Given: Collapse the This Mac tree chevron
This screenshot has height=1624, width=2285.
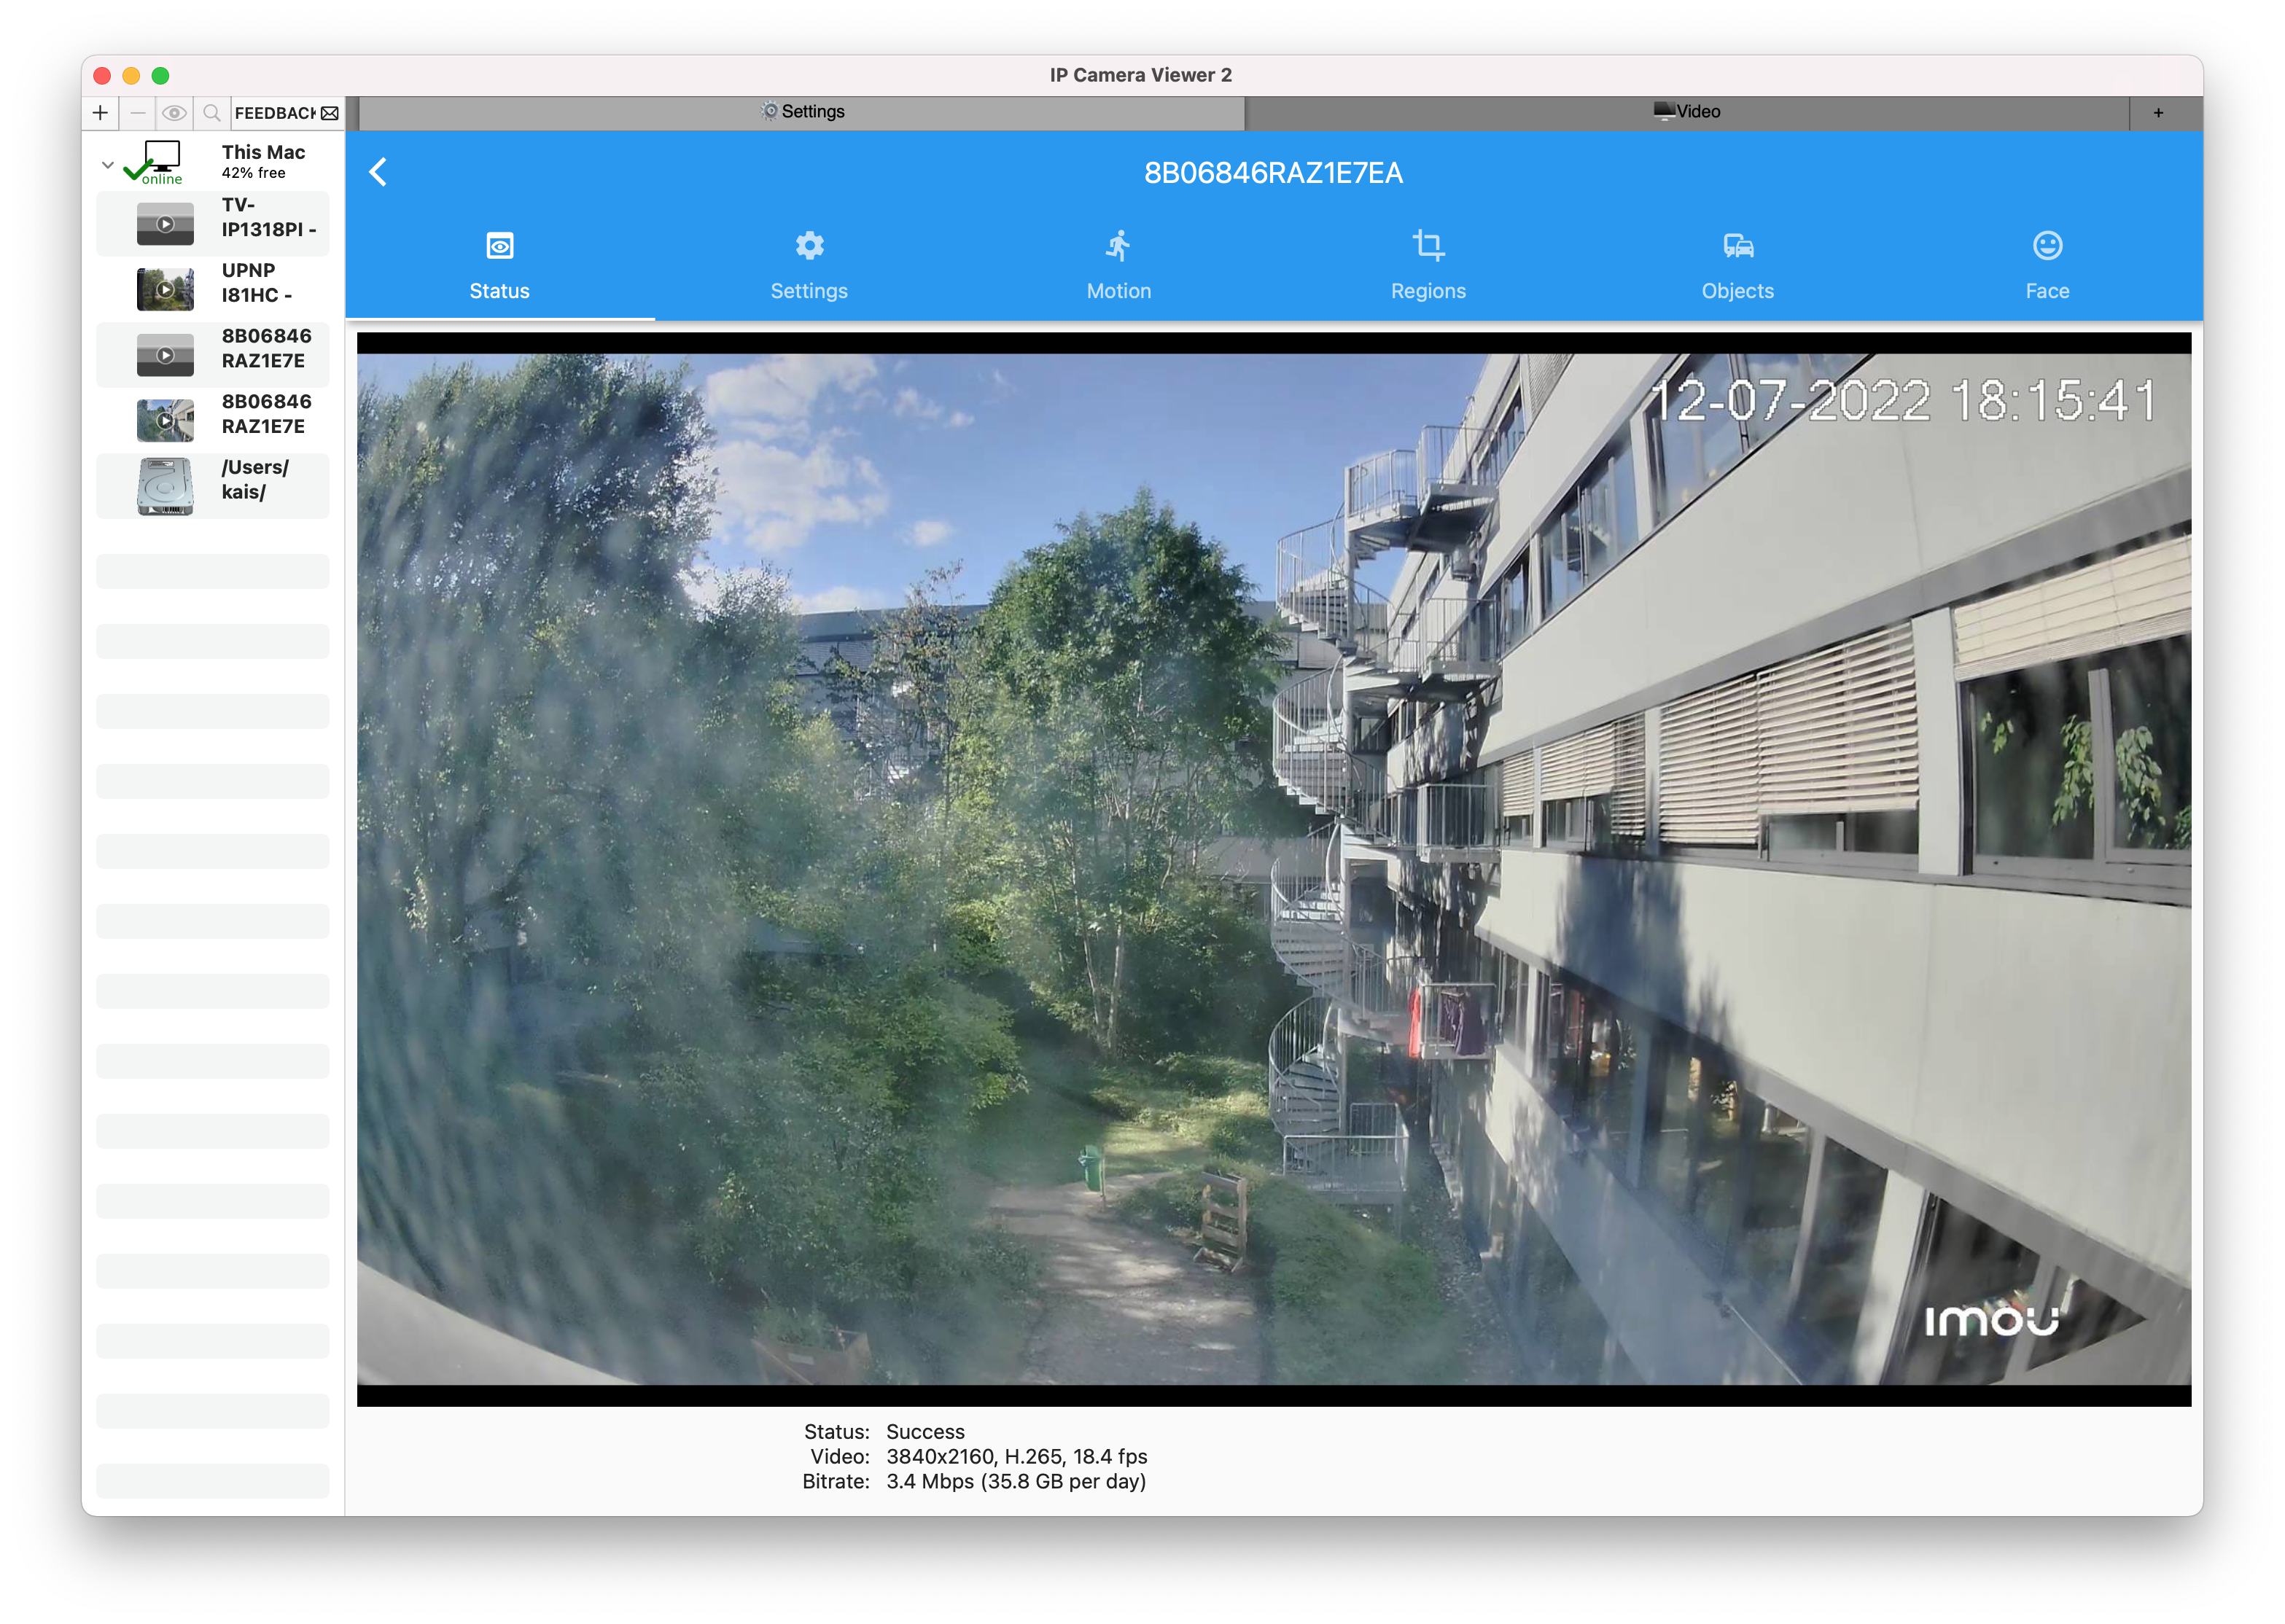Looking at the screenshot, I should pyautogui.click(x=108, y=165).
